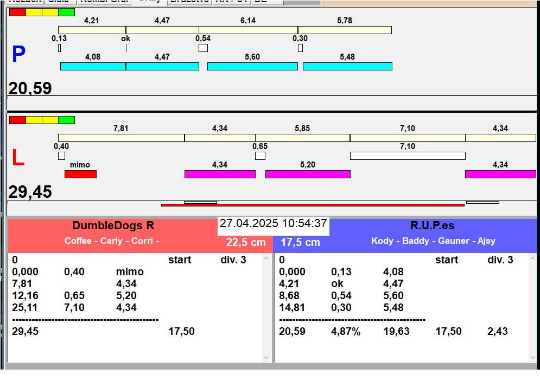Open the Družstva tab
The height and width of the screenshot is (388, 540).
click(x=189, y=2)
